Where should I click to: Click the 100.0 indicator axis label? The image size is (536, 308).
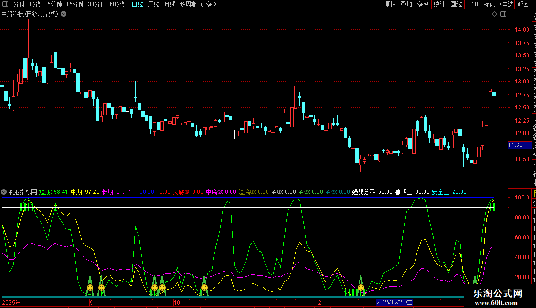(522, 198)
